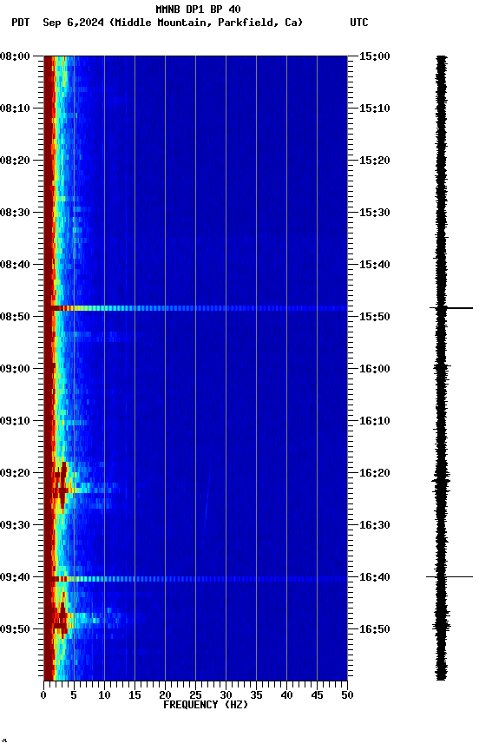Image resolution: width=479 pixels, height=750 pixels.
Task: Click the 'UTC' timezone label
Action: coord(359,23)
